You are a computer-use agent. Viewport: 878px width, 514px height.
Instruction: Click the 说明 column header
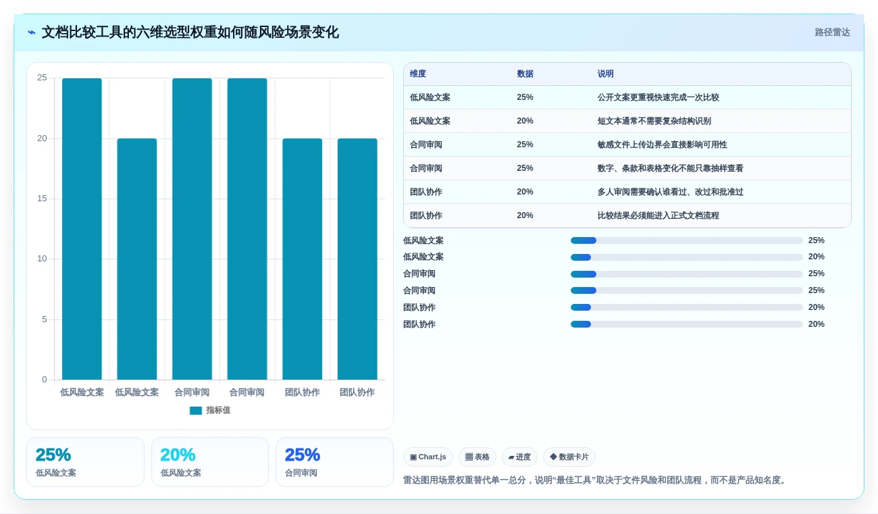tap(605, 74)
